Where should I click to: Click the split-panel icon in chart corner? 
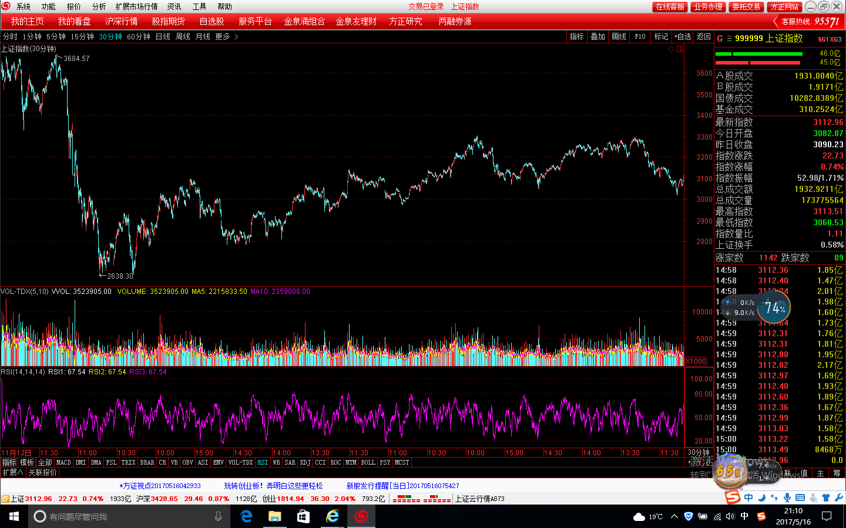[x=680, y=49]
